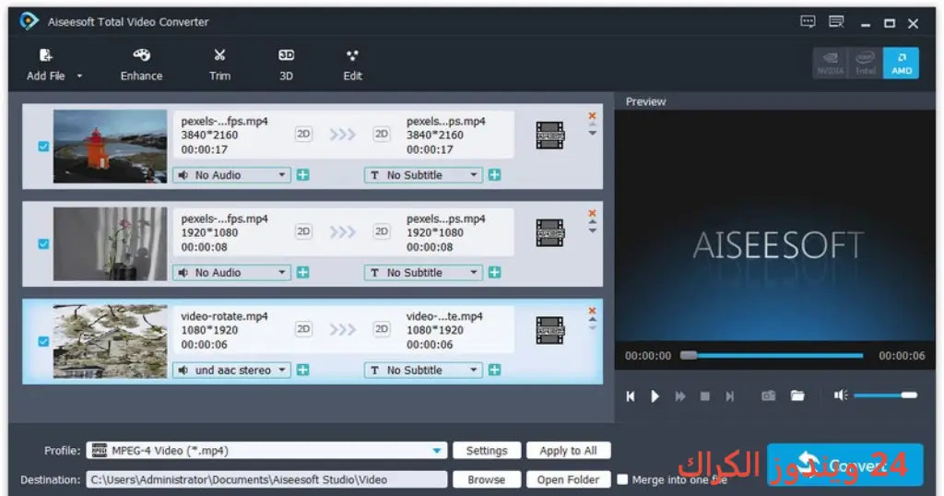Expand the Add File dropdown arrow

[79, 76]
